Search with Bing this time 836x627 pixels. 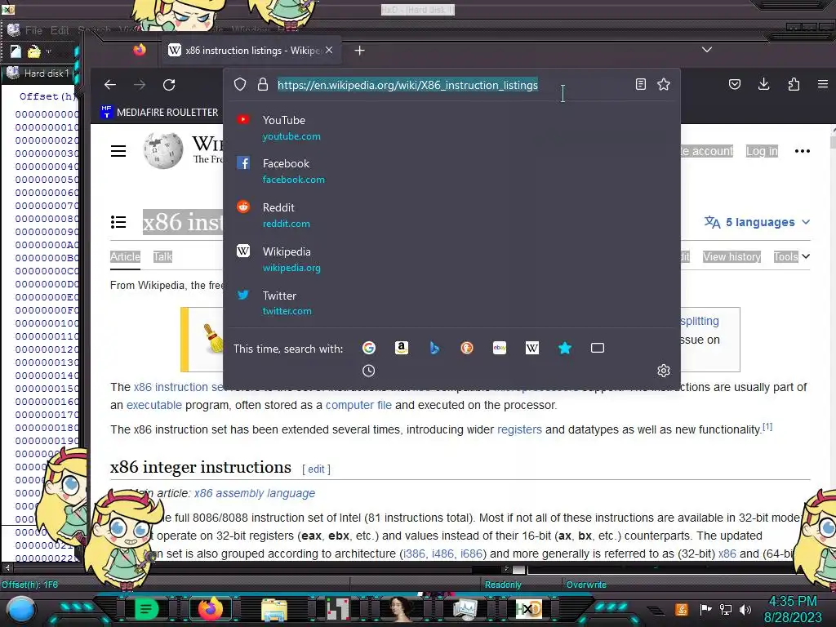(x=434, y=348)
